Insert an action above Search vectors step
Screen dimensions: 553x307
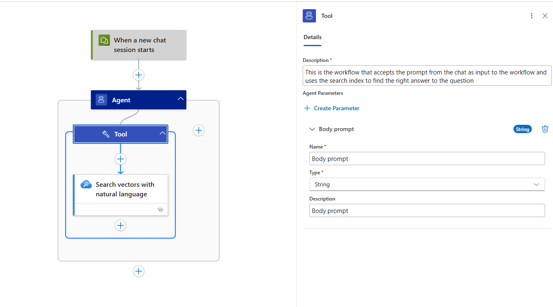tap(121, 159)
